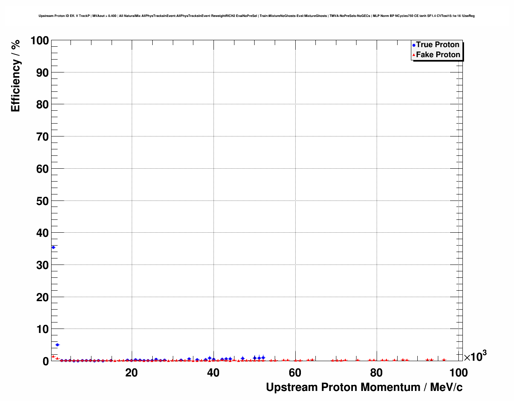Click the x-axis tick label 60

(295, 373)
